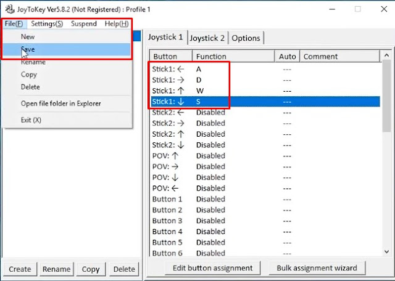
Task: Minimize the JoyToKey window
Action: click(332, 9)
